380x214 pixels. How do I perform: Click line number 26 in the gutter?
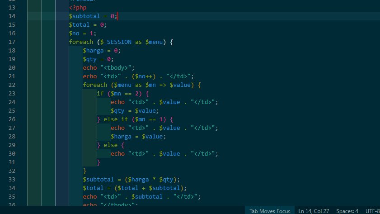click(x=12, y=119)
